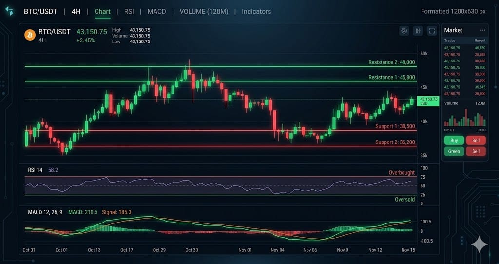This screenshot has width=499, height=264.
Task: Click the recent value 36,800
Action: (x=480, y=68)
